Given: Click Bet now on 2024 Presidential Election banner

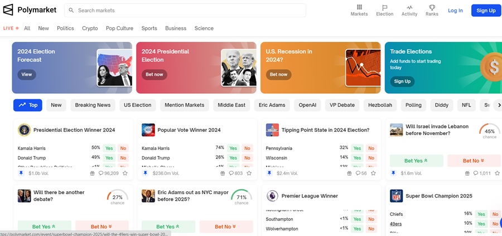Looking at the screenshot, I should point(155,74).
